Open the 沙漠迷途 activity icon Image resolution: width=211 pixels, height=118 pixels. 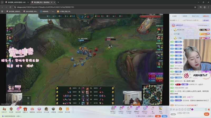(x=60, y=110)
